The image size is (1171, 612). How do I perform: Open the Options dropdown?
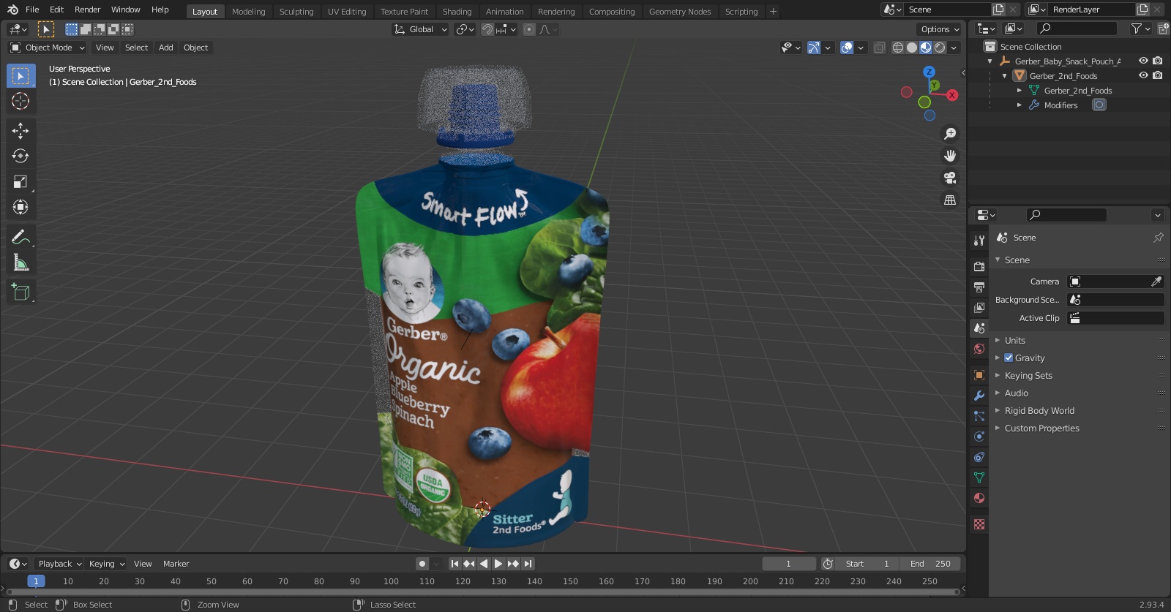coord(940,29)
